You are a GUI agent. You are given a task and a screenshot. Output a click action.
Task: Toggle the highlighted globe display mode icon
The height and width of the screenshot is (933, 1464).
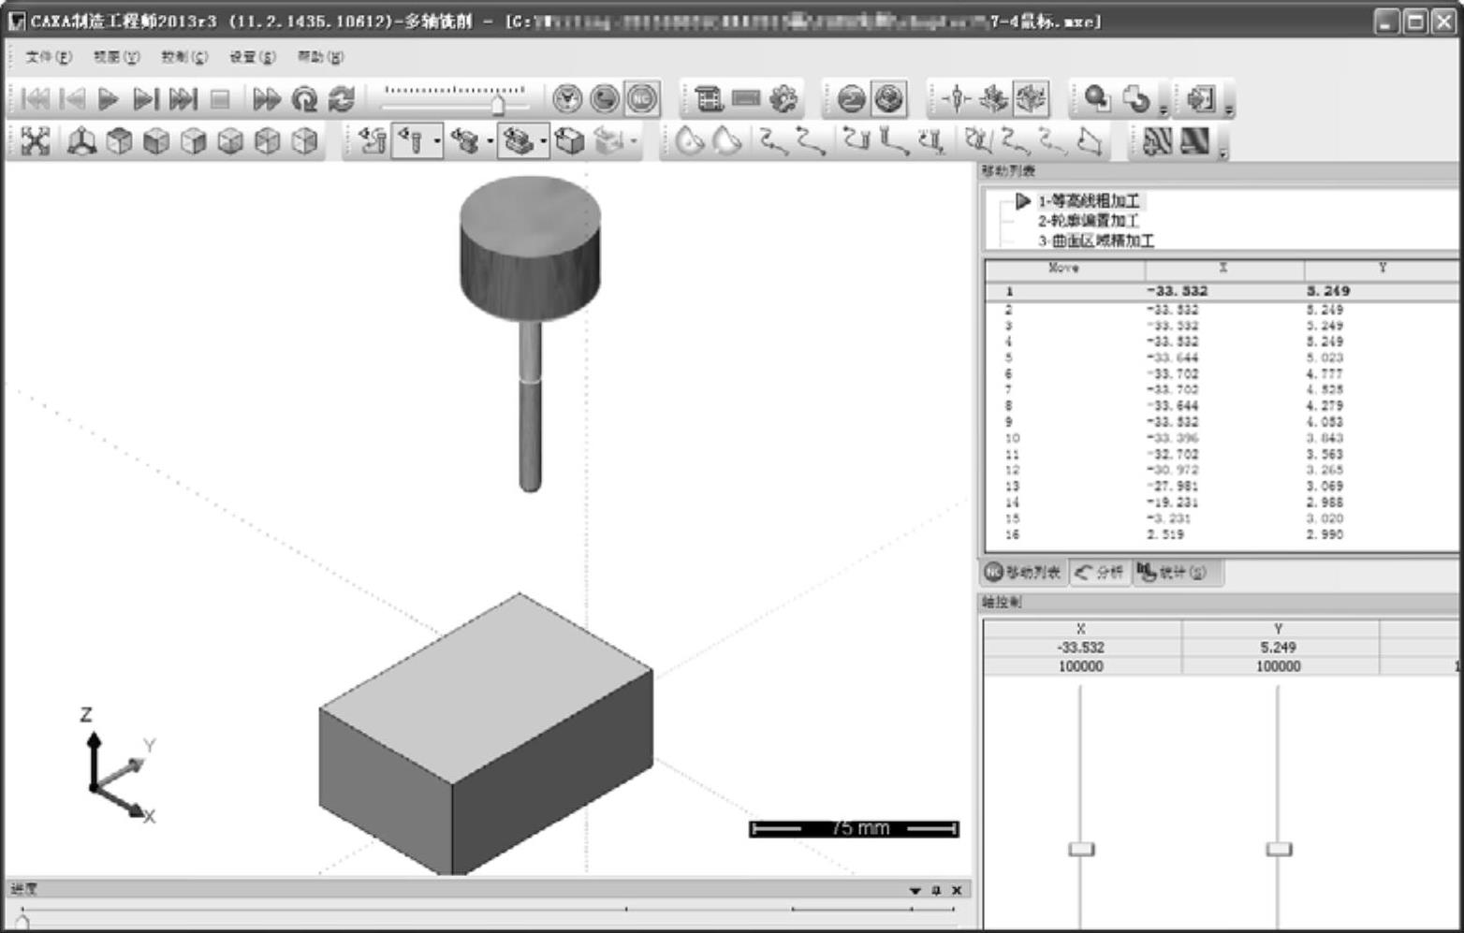[x=889, y=99]
